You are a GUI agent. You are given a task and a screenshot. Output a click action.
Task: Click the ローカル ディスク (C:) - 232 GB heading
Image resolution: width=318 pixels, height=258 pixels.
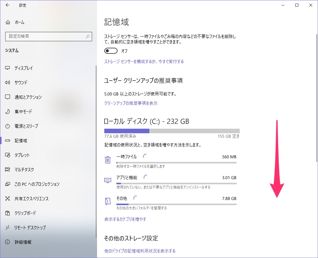click(146, 121)
